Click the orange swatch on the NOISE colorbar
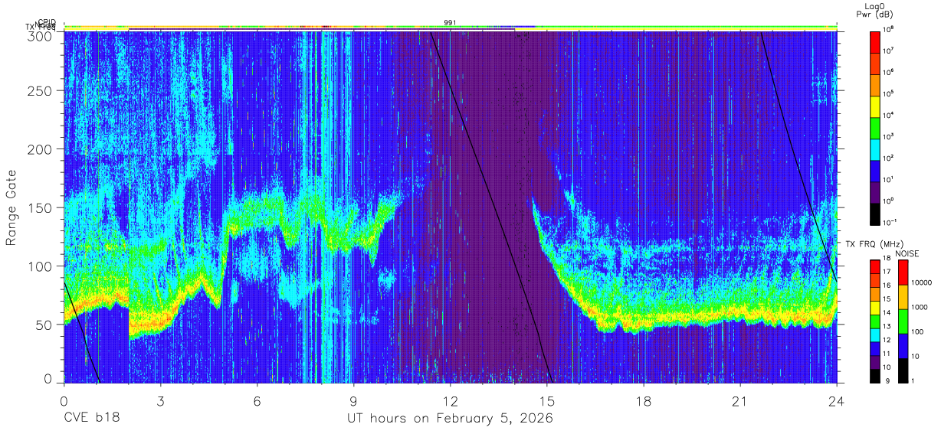The height and width of the screenshot is (434, 941). [903, 297]
